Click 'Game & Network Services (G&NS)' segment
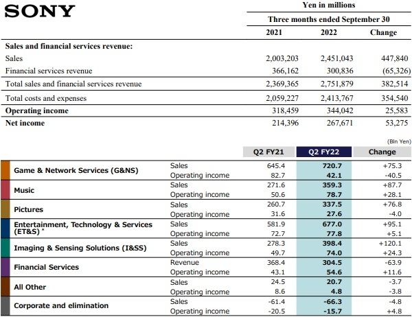412x317 pixels. pos(76,170)
